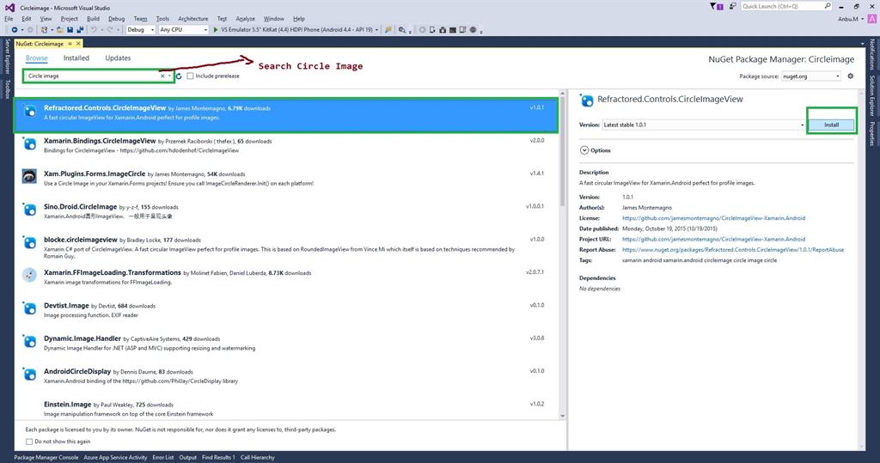This screenshot has height=463, width=880.
Task: Select the blocke.circleimageview package row
Action: click(x=286, y=247)
